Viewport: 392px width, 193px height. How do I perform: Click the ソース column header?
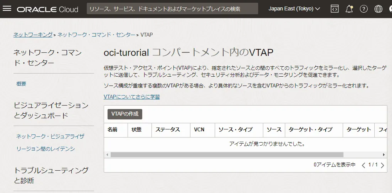[274, 130]
